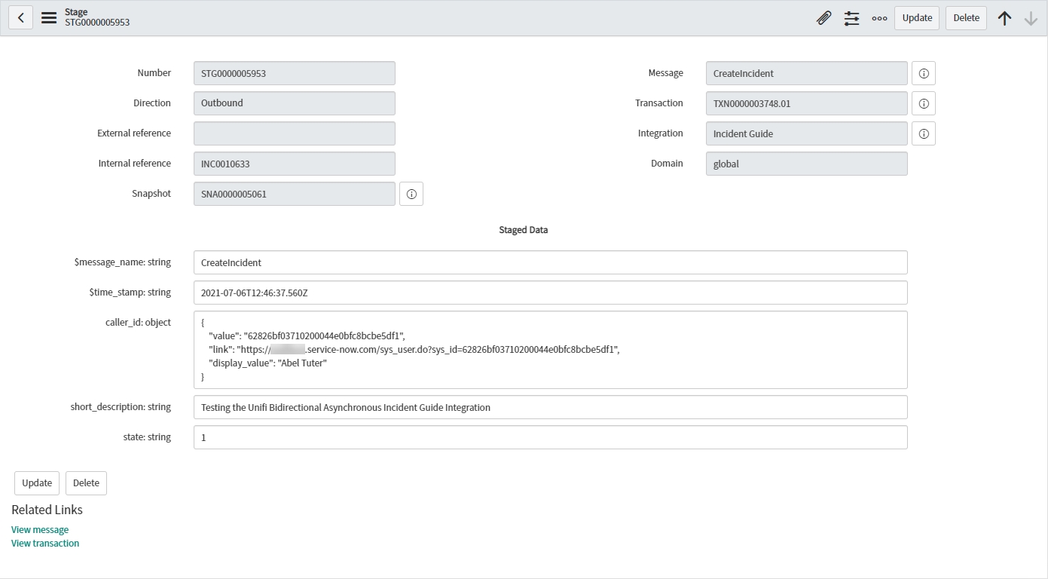The image size is (1048, 579).
Task: Open the personalize form settings icon
Action: tap(851, 18)
